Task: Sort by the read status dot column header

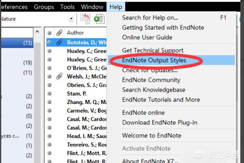Action: [x=50, y=33]
